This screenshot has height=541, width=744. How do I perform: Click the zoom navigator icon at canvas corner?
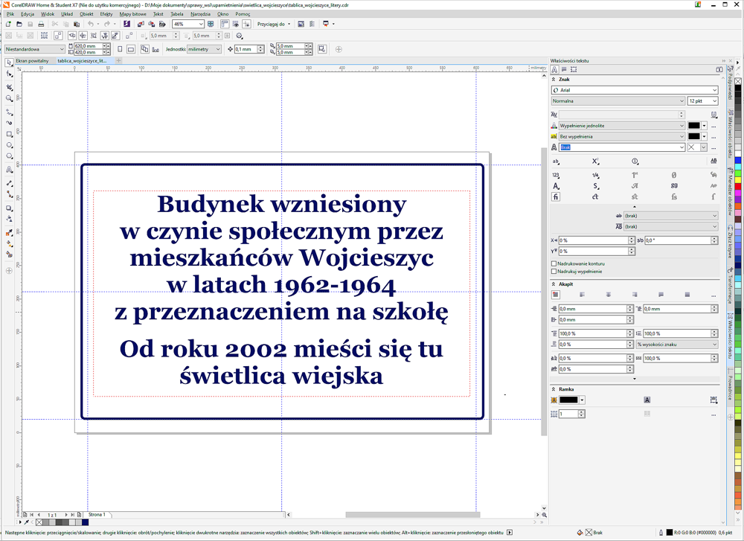[545, 514]
